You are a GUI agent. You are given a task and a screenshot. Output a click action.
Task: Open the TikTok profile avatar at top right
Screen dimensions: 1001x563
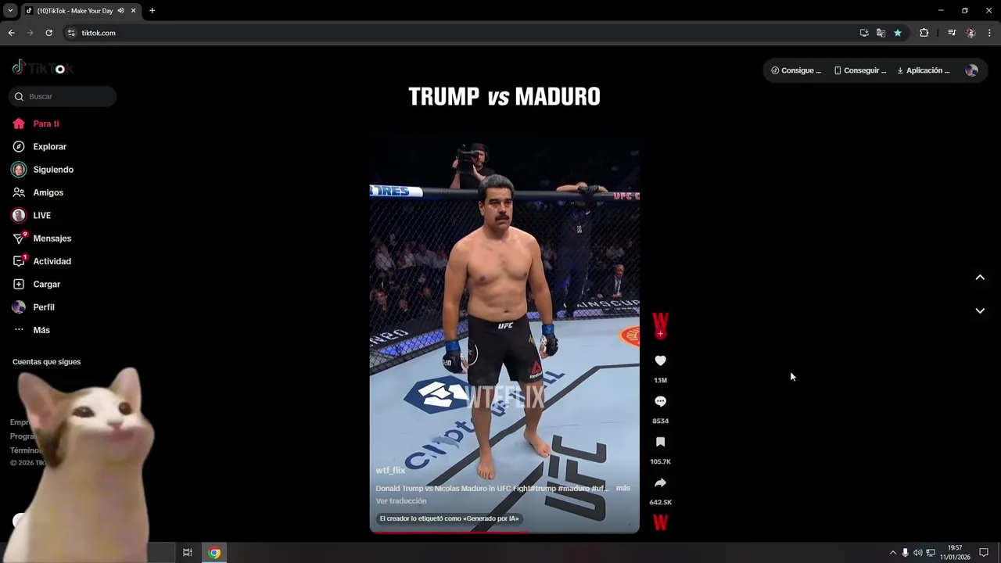(x=971, y=70)
